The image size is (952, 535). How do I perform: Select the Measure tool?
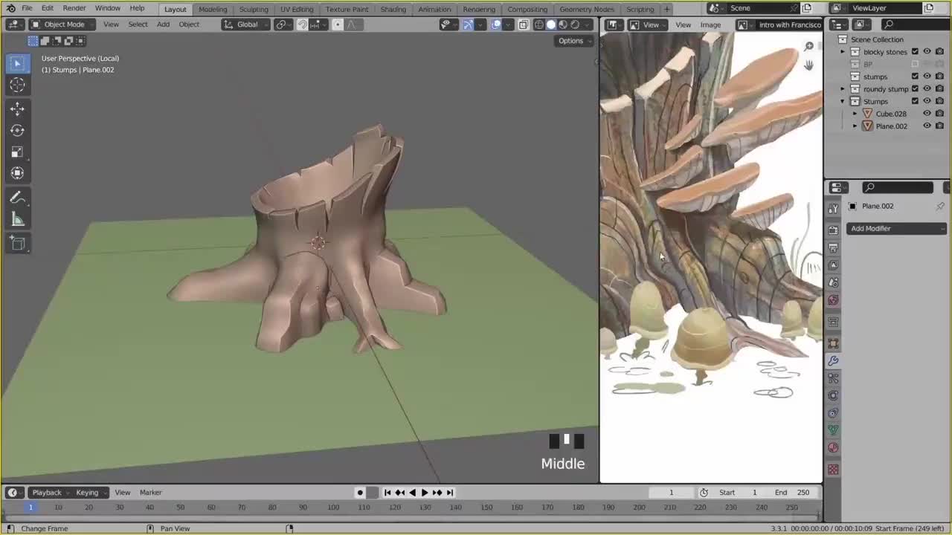click(x=17, y=219)
